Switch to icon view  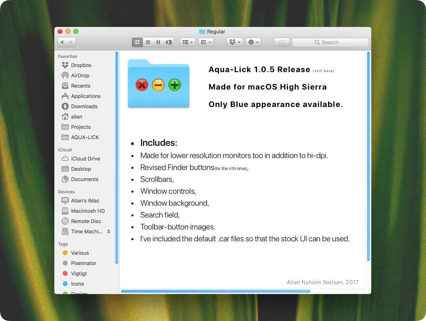(137, 42)
